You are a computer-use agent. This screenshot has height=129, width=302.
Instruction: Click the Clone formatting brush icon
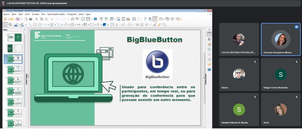[x=52, y=19]
